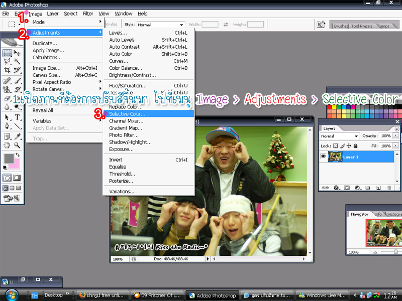402x301 pixels.
Task: Switch to Windows Live Messenger taskbar button
Action: click(x=322, y=295)
